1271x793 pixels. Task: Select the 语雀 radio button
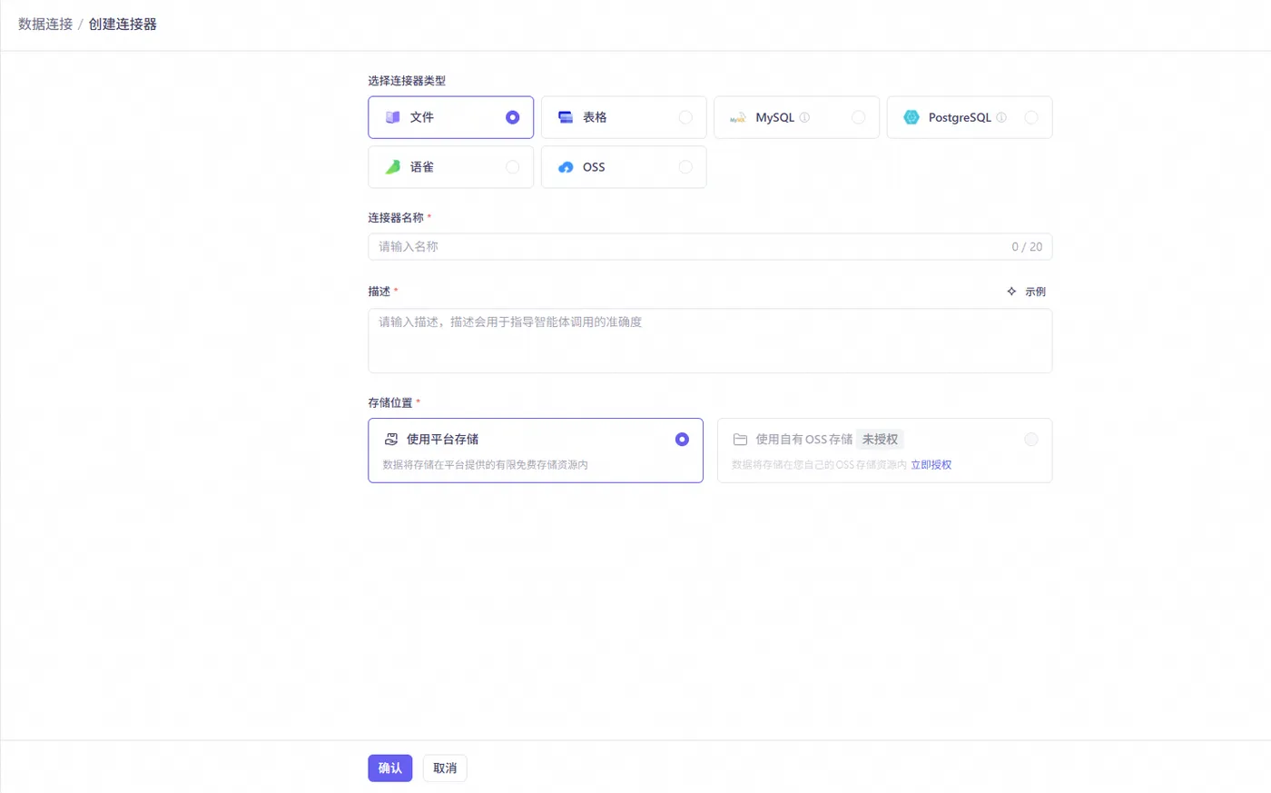pos(512,167)
